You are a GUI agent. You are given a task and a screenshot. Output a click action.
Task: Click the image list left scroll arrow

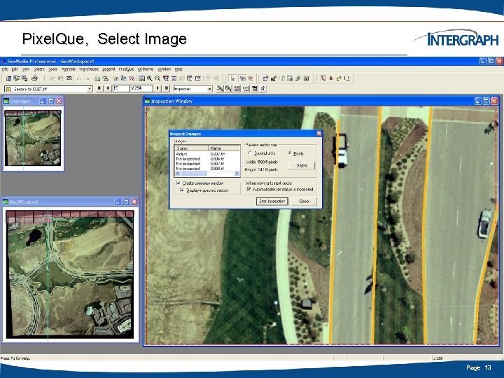point(177,174)
